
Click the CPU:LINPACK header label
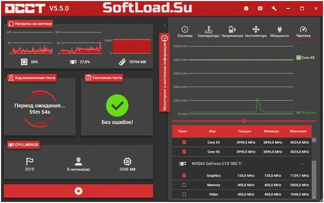[24, 145]
